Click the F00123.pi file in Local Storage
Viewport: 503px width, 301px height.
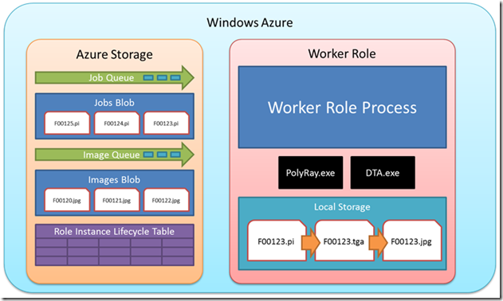(277, 240)
